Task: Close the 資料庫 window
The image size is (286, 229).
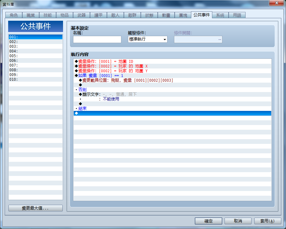Action: (277, 3)
